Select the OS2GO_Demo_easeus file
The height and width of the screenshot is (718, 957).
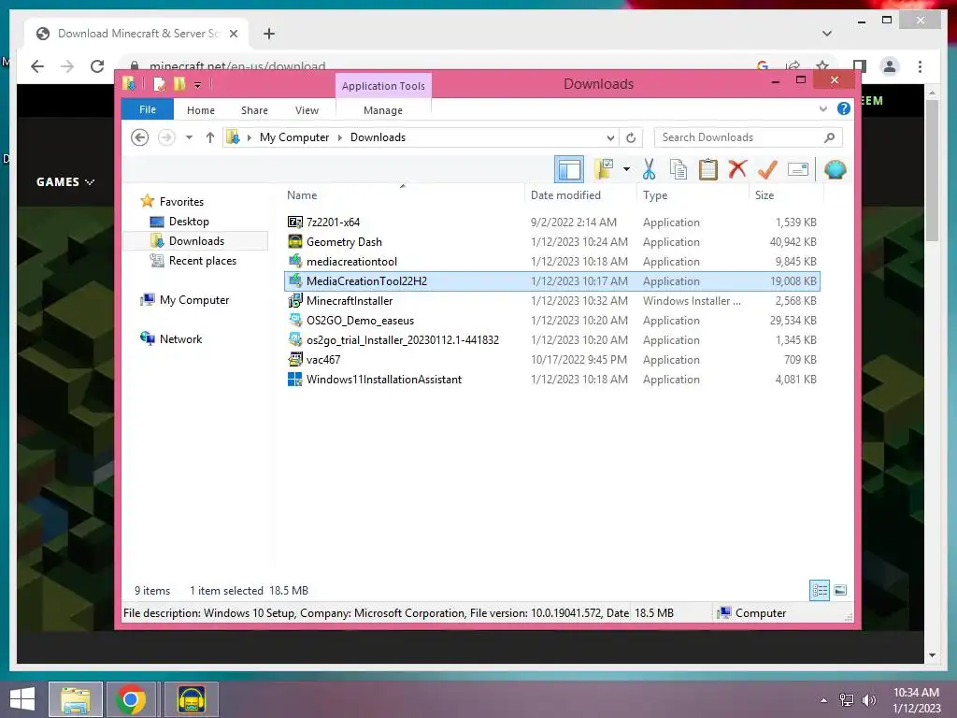click(x=551, y=320)
